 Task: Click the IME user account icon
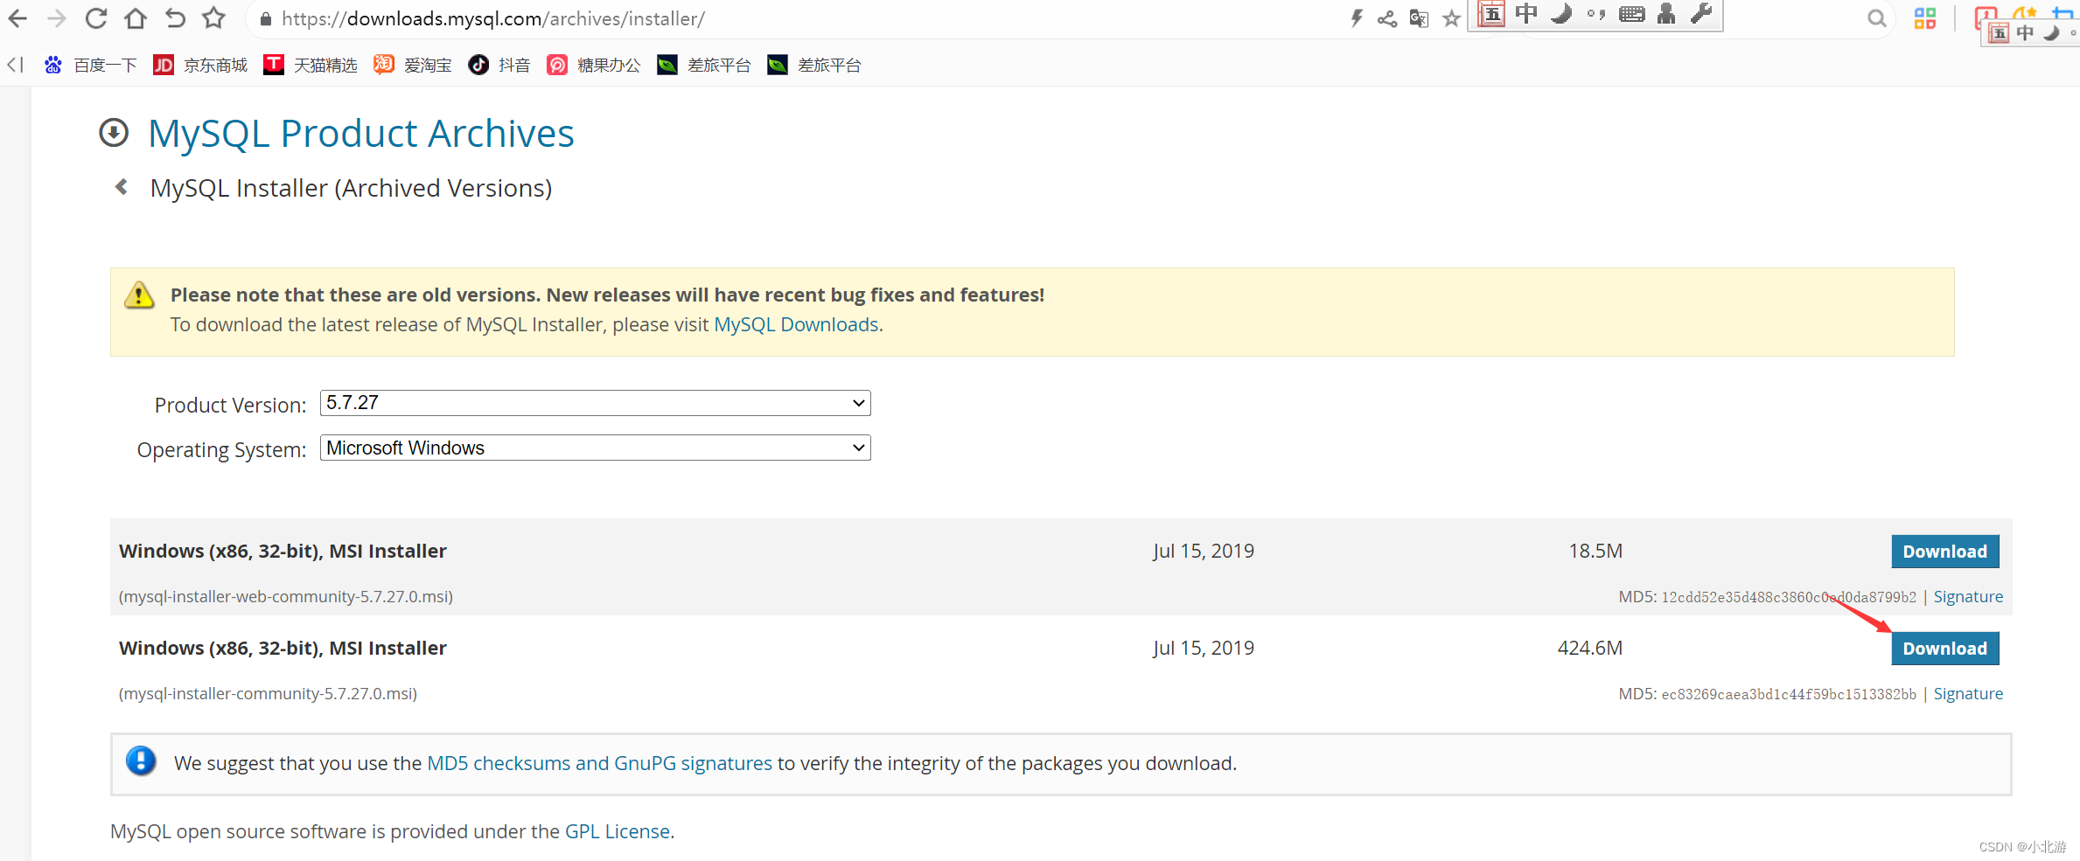coord(1666,14)
